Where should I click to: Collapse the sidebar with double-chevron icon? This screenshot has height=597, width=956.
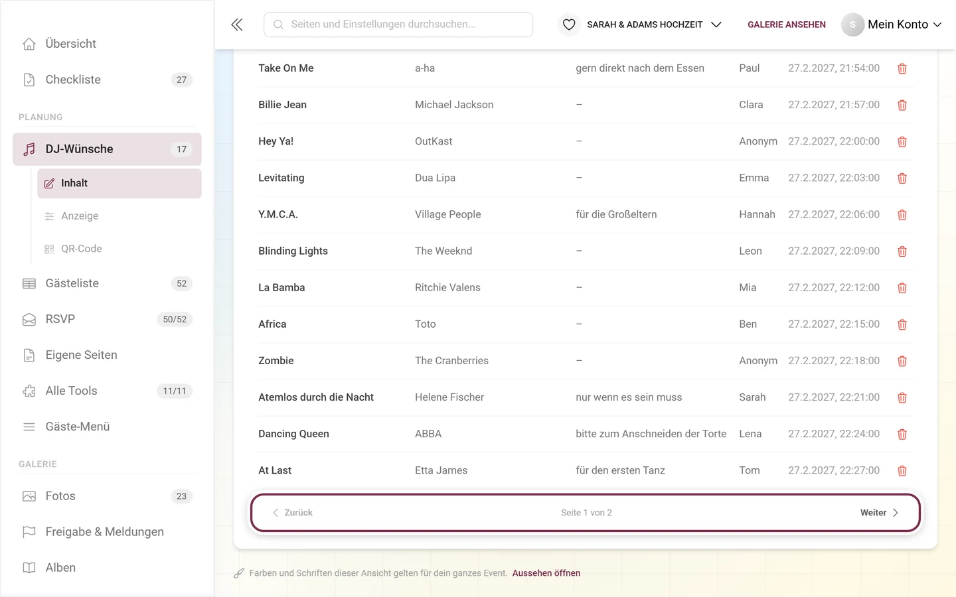[237, 25]
